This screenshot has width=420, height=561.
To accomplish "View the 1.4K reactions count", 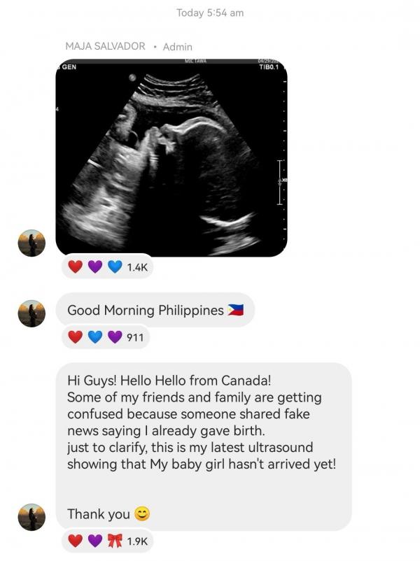I will click(x=137, y=267).
